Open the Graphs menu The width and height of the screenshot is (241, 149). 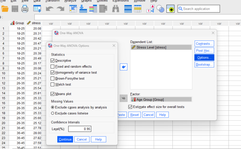click(86, 1)
